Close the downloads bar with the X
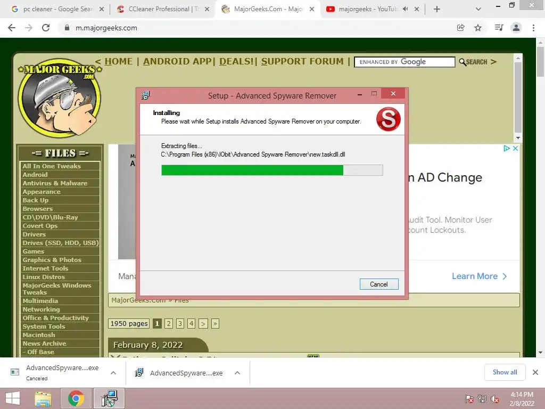The height and width of the screenshot is (409, 545). coord(535,372)
